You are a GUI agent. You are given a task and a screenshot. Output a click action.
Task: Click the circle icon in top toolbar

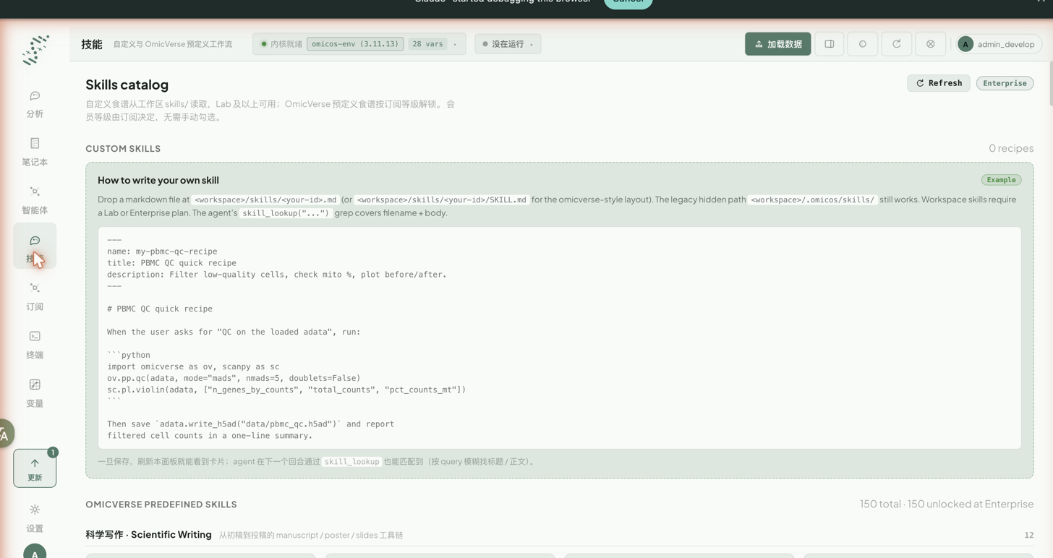point(863,44)
